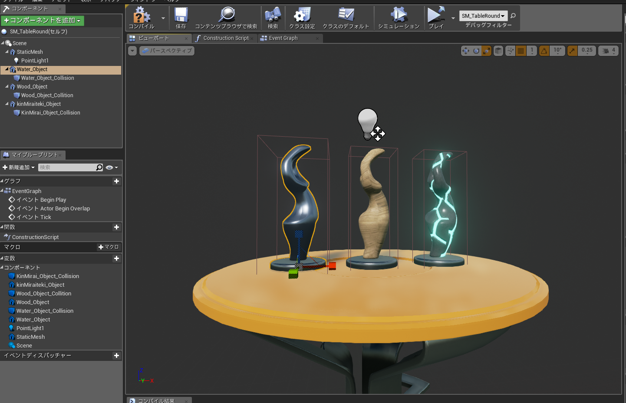The height and width of the screenshot is (403, 626).
Task: Click the search magnifier in My Blueprint panel
Action: pos(99,167)
